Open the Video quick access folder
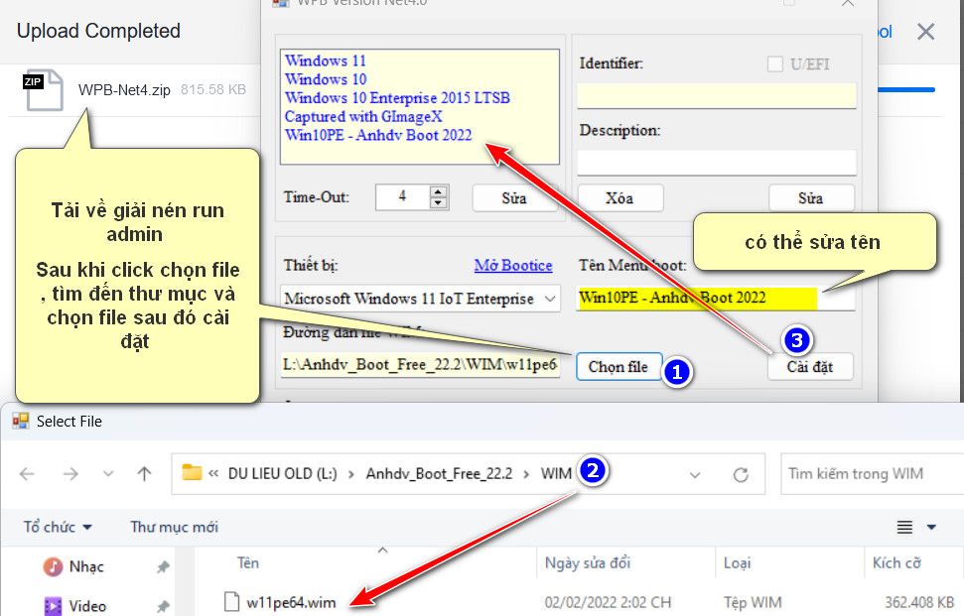 [86, 605]
